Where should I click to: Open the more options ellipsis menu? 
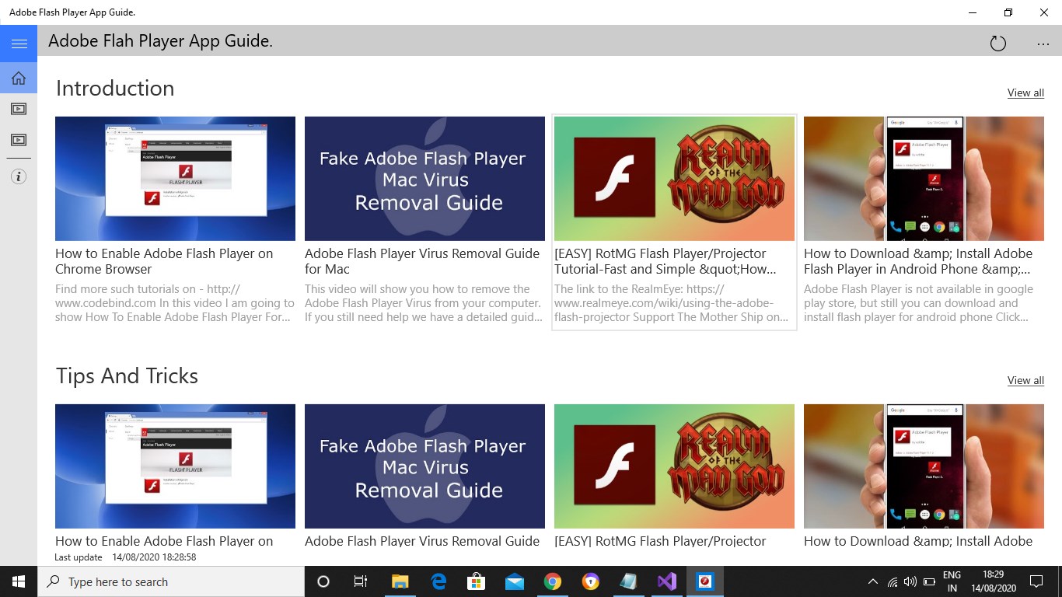1043,44
